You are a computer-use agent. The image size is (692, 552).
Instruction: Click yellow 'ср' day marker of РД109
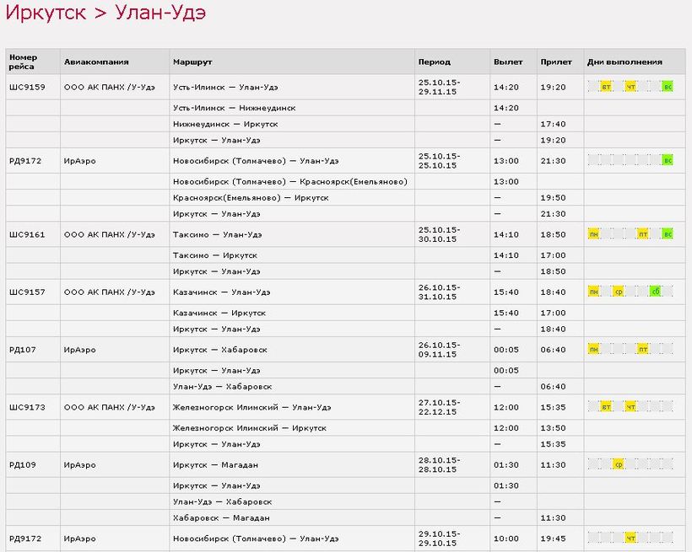[619, 464]
